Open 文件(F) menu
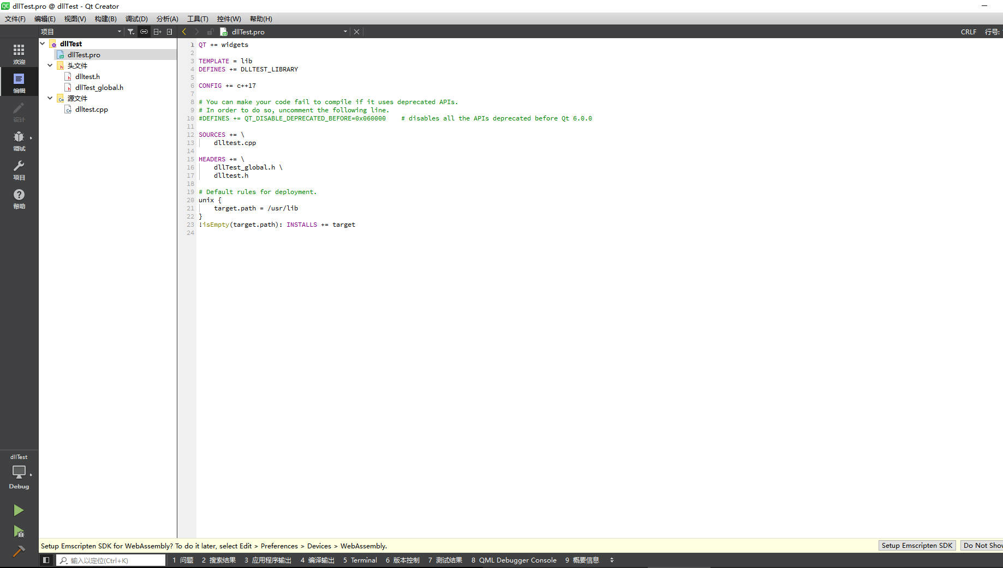Image resolution: width=1003 pixels, height=568 pixels. tap(15, 19)
